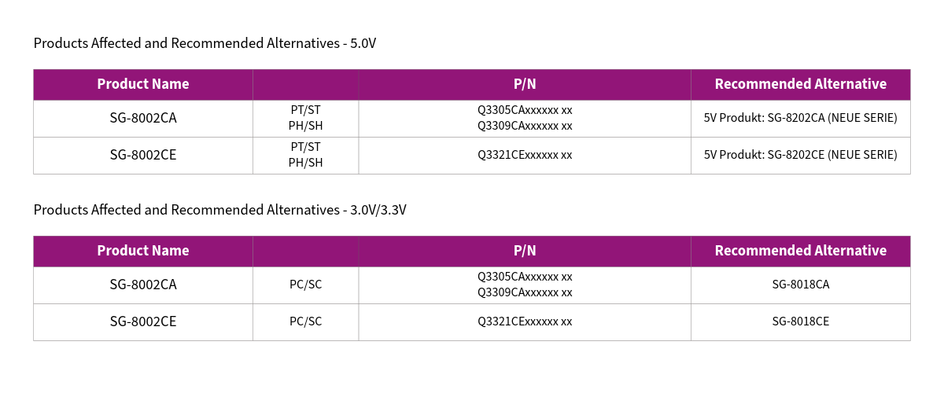
Task: Open the SG-8018CE recommended alternative
Action: (800, 321)
